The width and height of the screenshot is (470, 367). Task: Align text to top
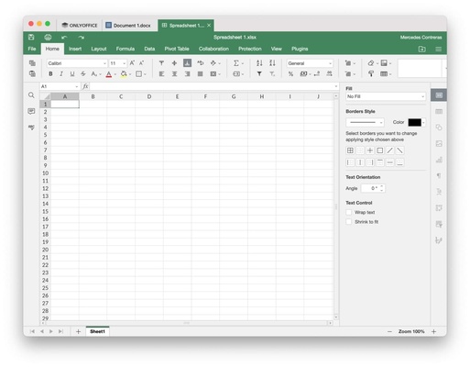tap(161, 63)
